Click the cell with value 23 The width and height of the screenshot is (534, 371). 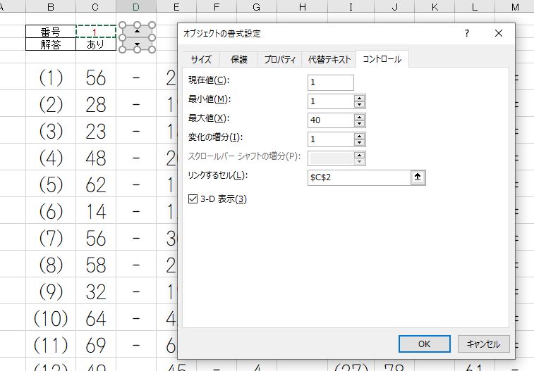pyautogui.click(x=96, y=131)
